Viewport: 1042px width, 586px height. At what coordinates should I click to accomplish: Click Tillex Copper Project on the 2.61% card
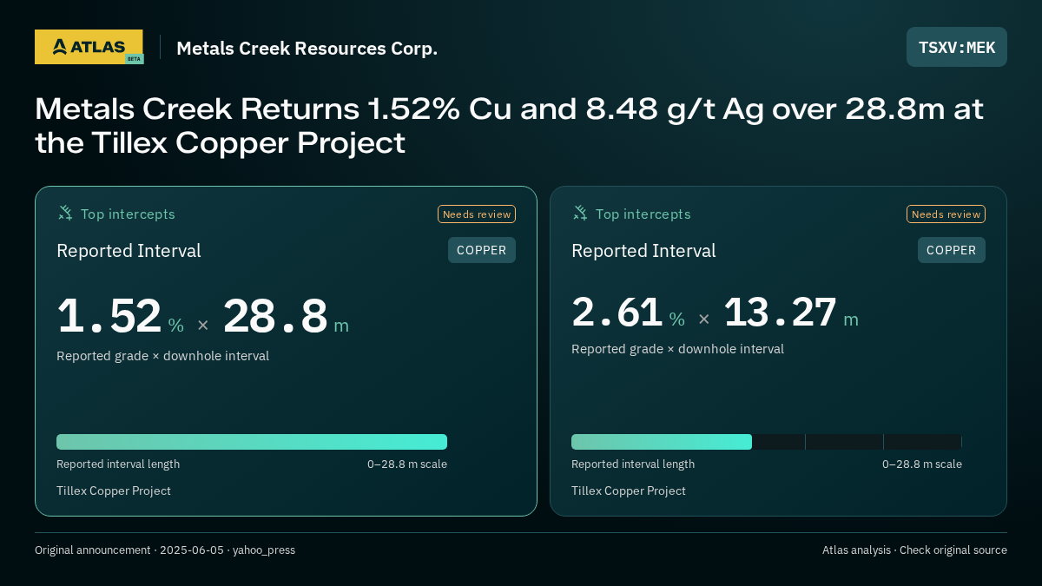click(629, 491)
